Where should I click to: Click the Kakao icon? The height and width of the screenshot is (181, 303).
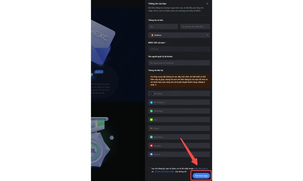click(x=151, y=128)
